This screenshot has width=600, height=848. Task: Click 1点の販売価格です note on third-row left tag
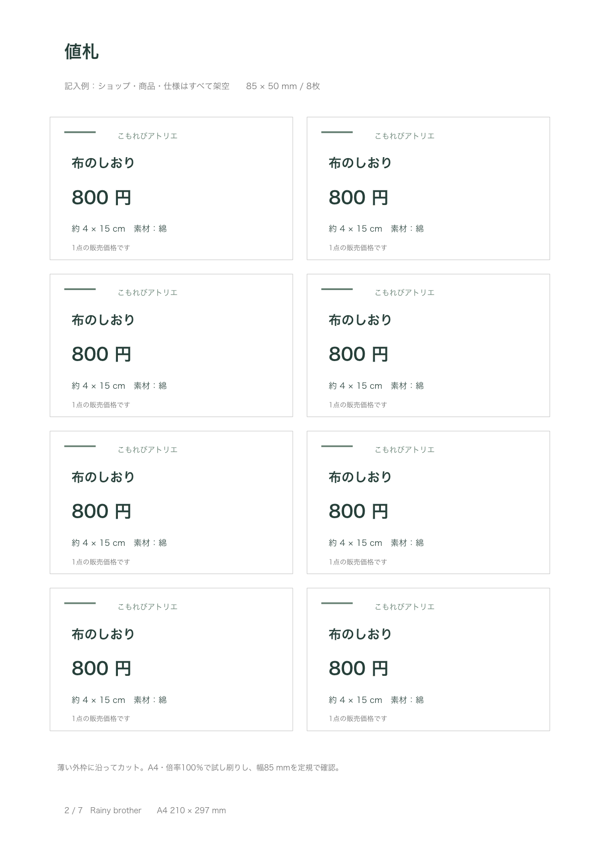click(x=101, y=562)
